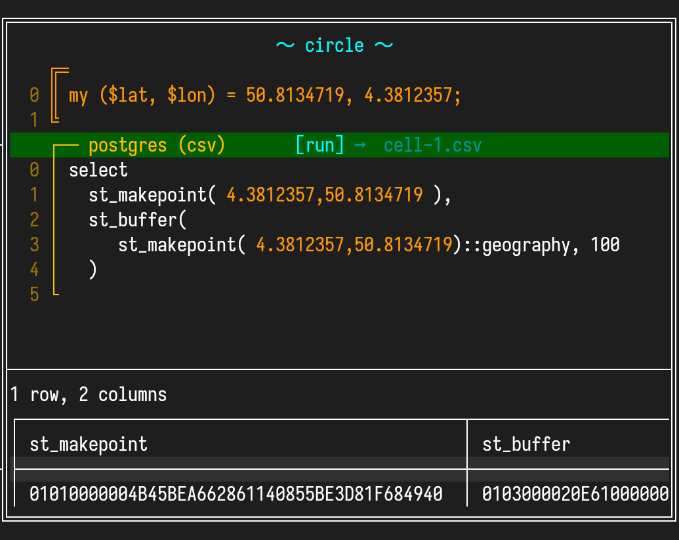Click the left tilde beside the circle title
Screen dimensions: 679x540
point(285,45)
